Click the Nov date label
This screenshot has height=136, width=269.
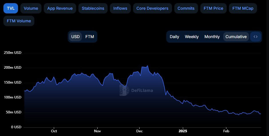coord(98,131)
